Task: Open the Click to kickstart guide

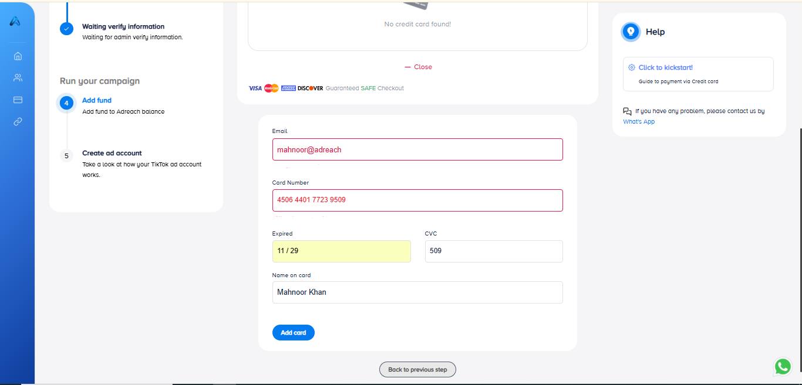Action: [x=665, y=67]
